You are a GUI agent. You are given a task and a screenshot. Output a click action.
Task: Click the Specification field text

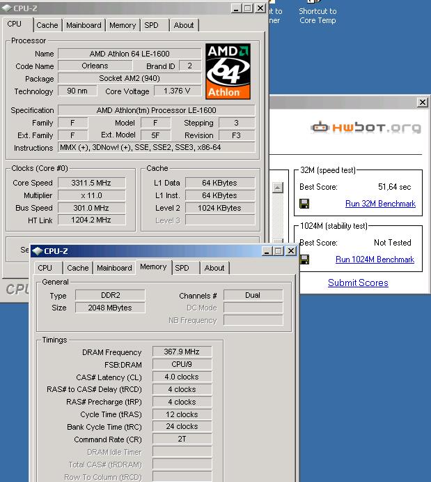(x=157, y=110)
